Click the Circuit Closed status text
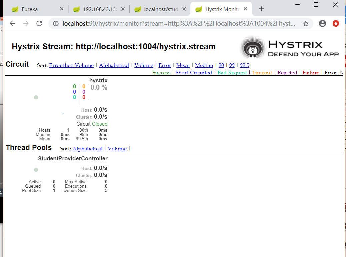This screenshot has height=257, width=346. (x=92, y=124)
